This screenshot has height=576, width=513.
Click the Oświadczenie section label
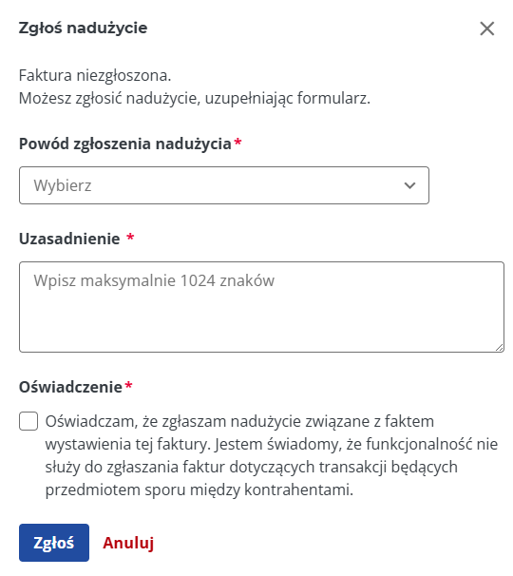[70, 387]
